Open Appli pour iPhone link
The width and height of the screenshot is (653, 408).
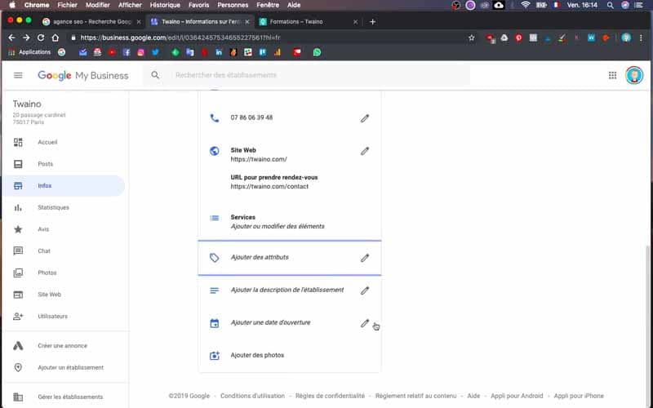point(579,396)
